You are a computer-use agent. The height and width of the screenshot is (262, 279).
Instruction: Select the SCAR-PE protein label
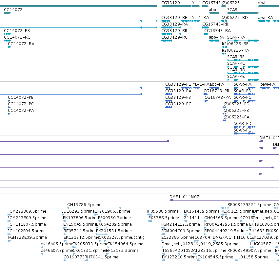click(x=242, y=130)
